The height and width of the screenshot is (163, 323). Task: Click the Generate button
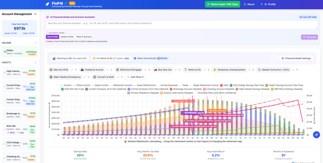309,37
